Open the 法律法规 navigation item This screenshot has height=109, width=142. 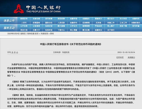click(36, 19)
